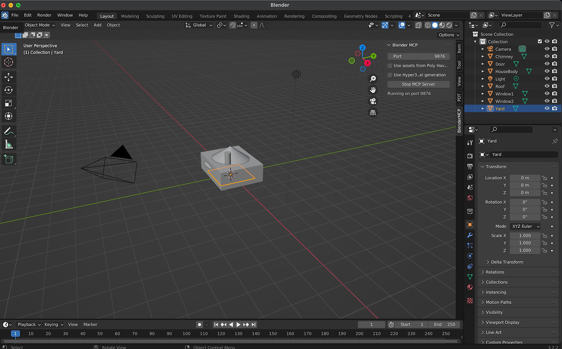Viewport: 562px width, 349px height.
Task: Activate the Rotate tool
Action: (8, 90)
